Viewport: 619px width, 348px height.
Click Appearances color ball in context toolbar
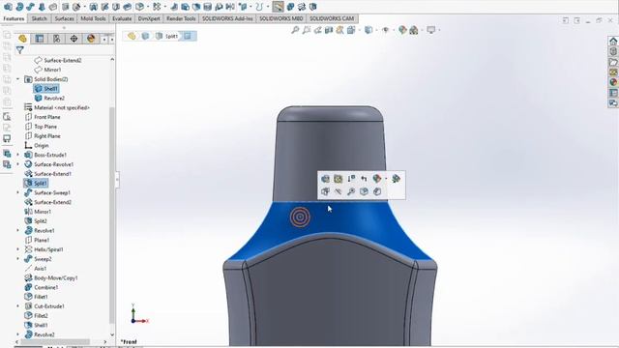click(377, 179)
